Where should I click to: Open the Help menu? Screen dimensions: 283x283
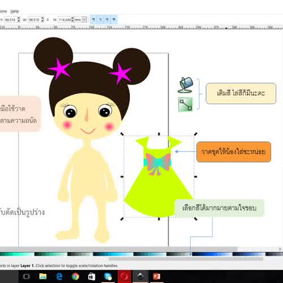pyautogui.click(x=15, y=11)
